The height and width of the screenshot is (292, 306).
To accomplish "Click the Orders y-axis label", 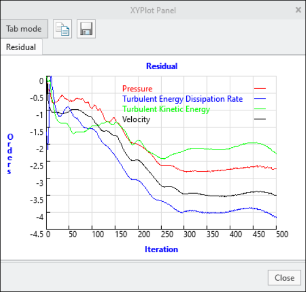I will [10, 154].
